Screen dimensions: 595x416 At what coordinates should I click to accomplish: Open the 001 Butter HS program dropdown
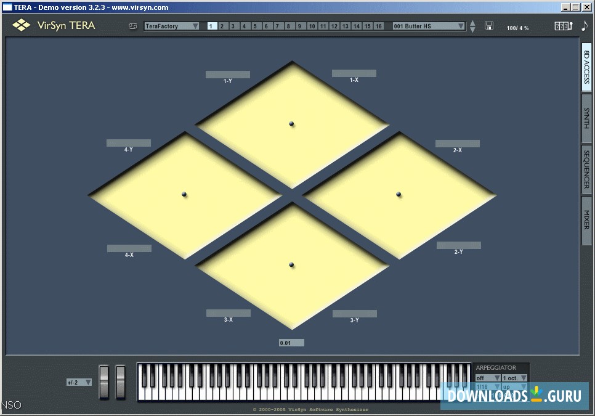point(429,26)
